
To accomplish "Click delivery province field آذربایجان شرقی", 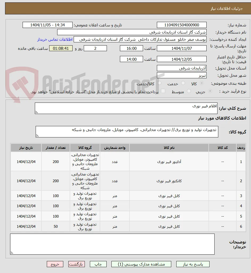I will 182,68.
